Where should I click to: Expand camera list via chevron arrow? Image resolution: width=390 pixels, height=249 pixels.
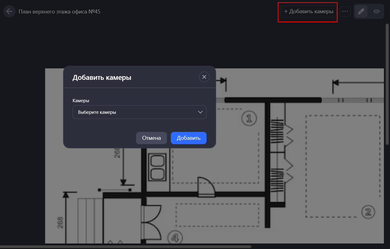pyautogui.click(x=201, y=112)
